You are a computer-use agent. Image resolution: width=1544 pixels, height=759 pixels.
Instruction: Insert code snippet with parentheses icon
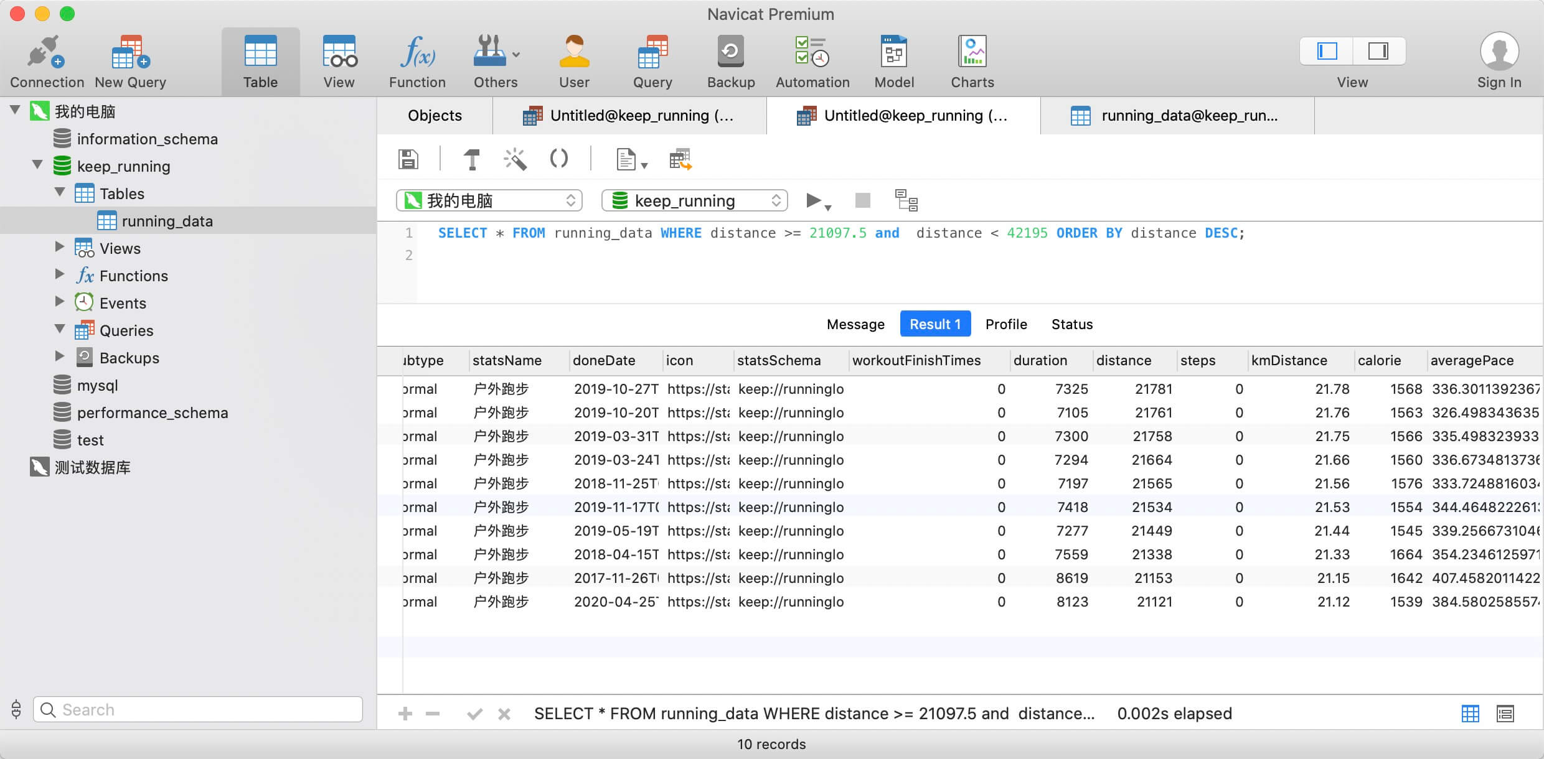tap(558, 158)
